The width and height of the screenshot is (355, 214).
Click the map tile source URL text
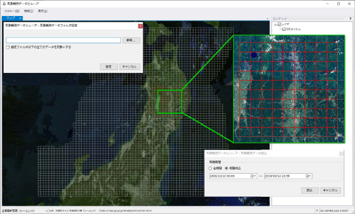[x=125, y=211]
